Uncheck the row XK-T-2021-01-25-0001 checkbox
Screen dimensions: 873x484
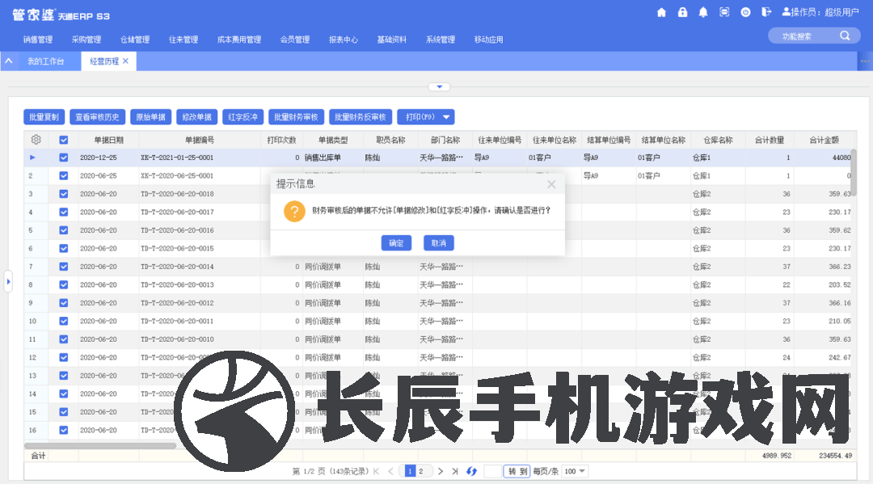point(64,158)
